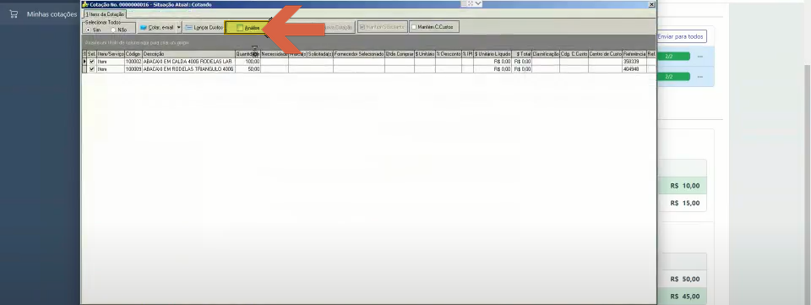Click the Cotar e-mail button
The image size is (811, 305).
pyautogui.click(x=157, y=27)
